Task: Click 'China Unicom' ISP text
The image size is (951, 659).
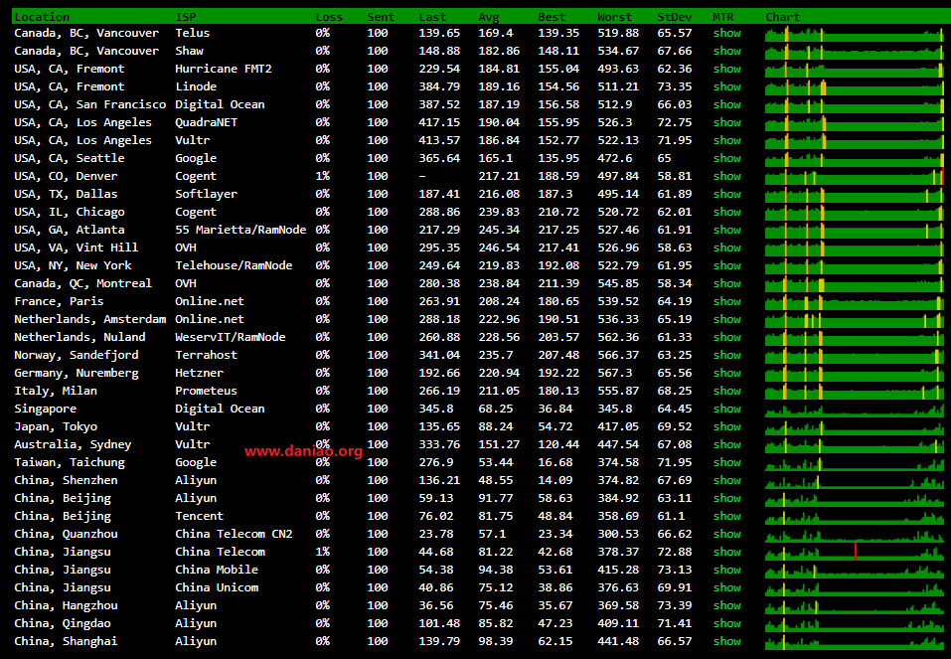Action: click(217, 588)
